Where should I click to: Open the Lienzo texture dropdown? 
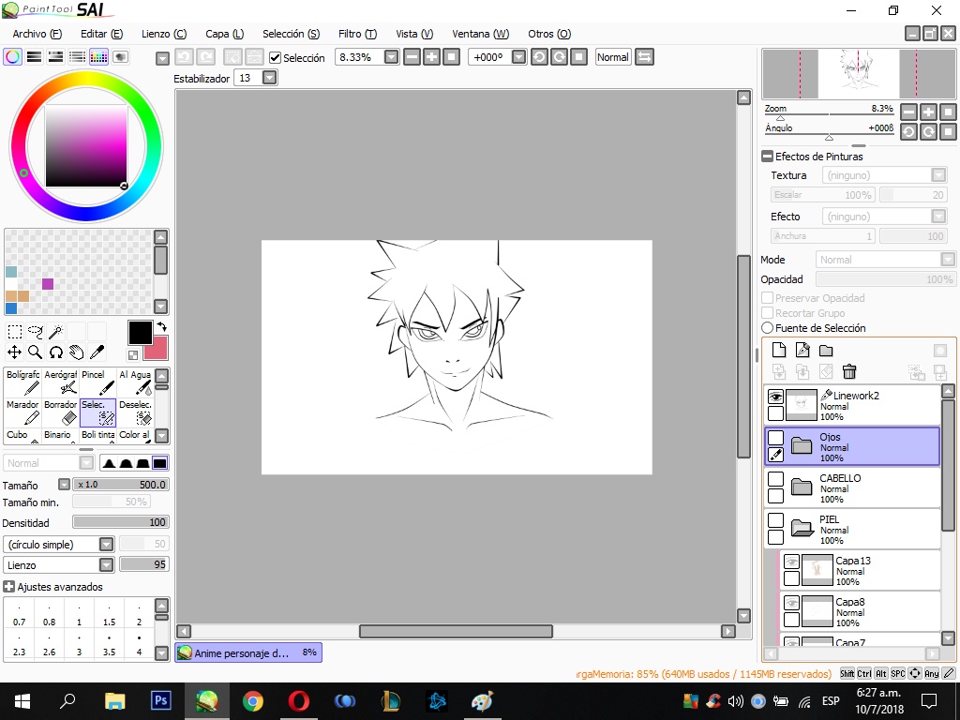(x=107, y=564)
